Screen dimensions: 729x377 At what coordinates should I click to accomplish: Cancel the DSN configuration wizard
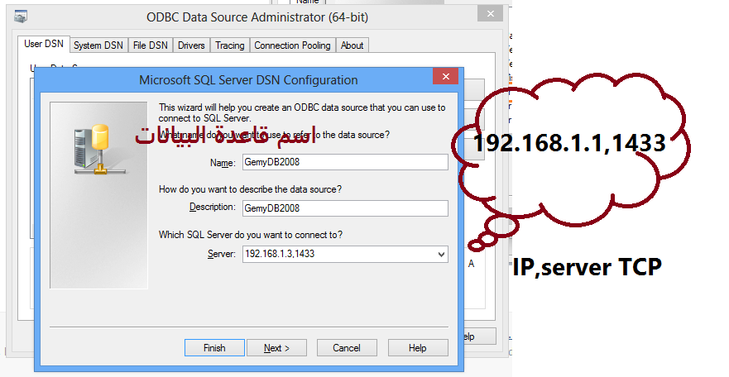pyautogui.click(x=347, y=348)
